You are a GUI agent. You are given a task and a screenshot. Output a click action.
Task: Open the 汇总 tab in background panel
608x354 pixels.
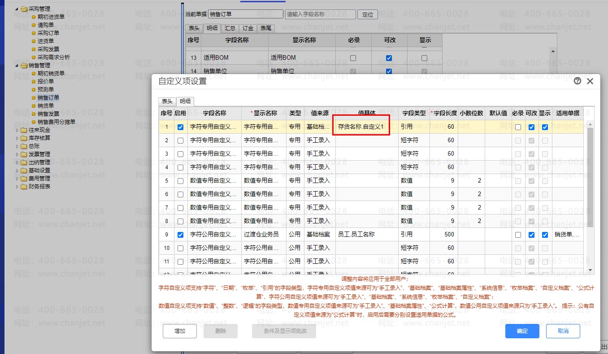point(230,28)
